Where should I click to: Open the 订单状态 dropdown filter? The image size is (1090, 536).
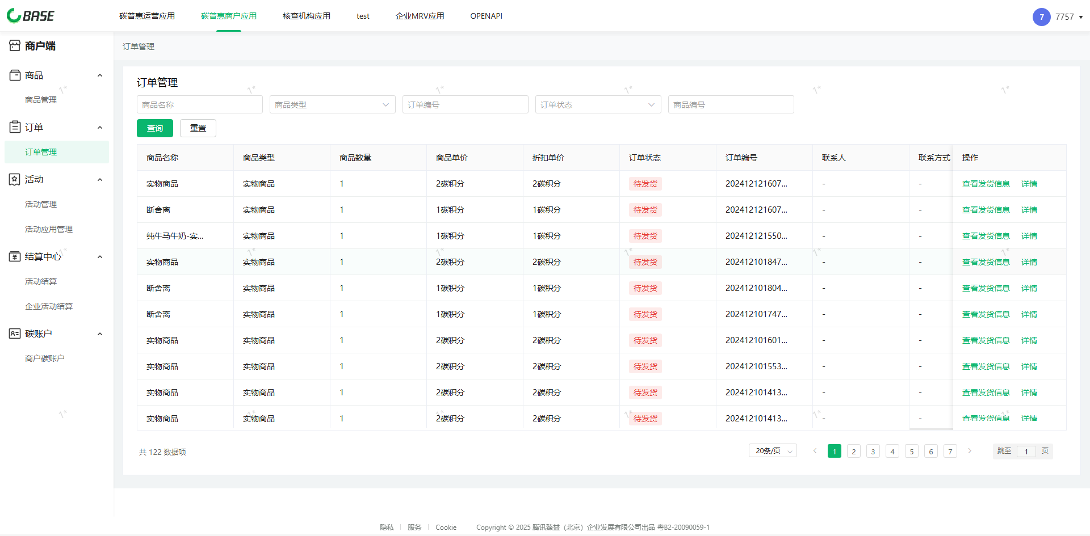pos(598,105)
